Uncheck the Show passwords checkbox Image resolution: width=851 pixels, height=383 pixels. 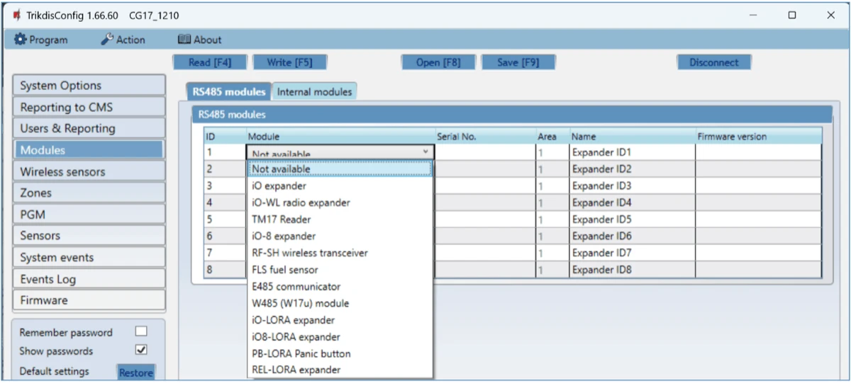141,350
